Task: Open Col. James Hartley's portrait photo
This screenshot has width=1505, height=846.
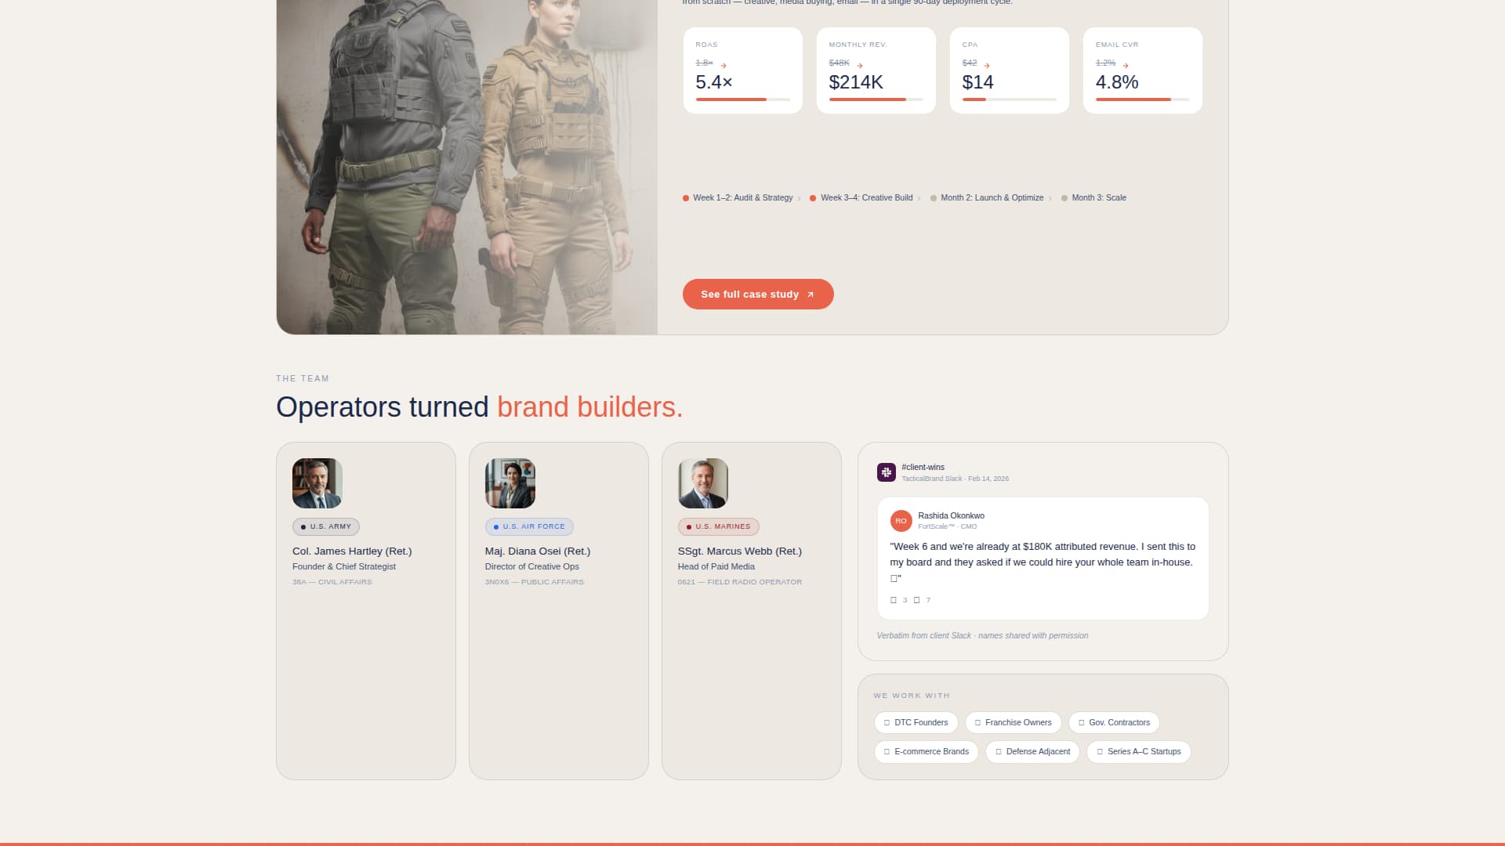Action: [317, 483]
